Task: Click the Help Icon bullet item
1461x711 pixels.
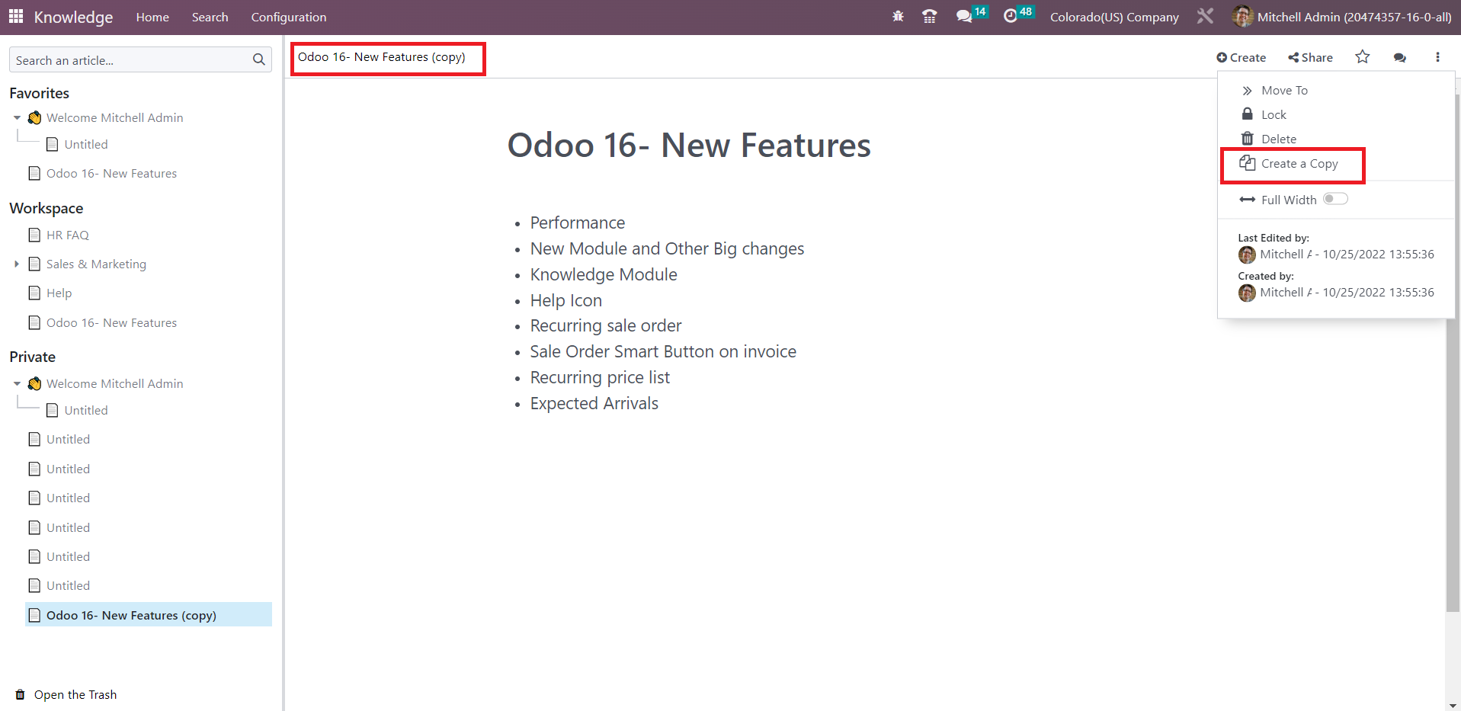Action: pos(566,300)
